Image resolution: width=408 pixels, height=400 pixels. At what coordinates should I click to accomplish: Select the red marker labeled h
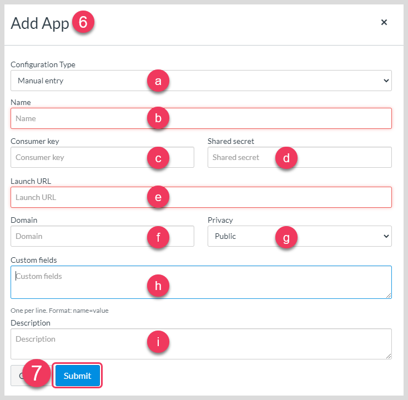[x=158, y=286]
